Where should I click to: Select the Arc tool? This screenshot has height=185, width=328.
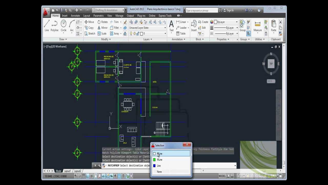coord(72,26)
